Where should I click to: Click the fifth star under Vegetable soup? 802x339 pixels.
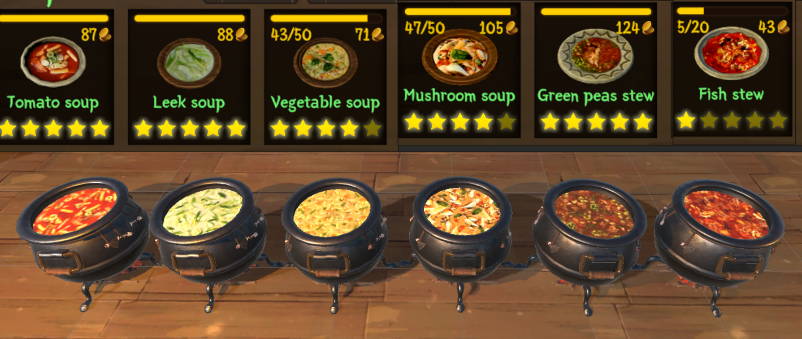(x=372, y=128)
